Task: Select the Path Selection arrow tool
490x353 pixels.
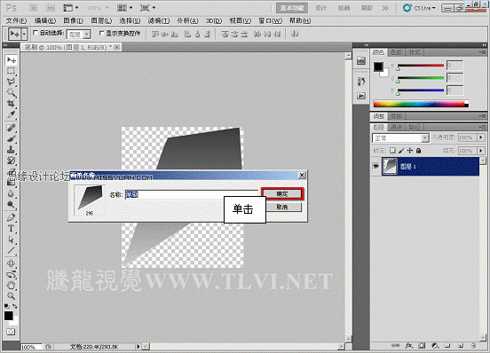Action: coord(11,239)
